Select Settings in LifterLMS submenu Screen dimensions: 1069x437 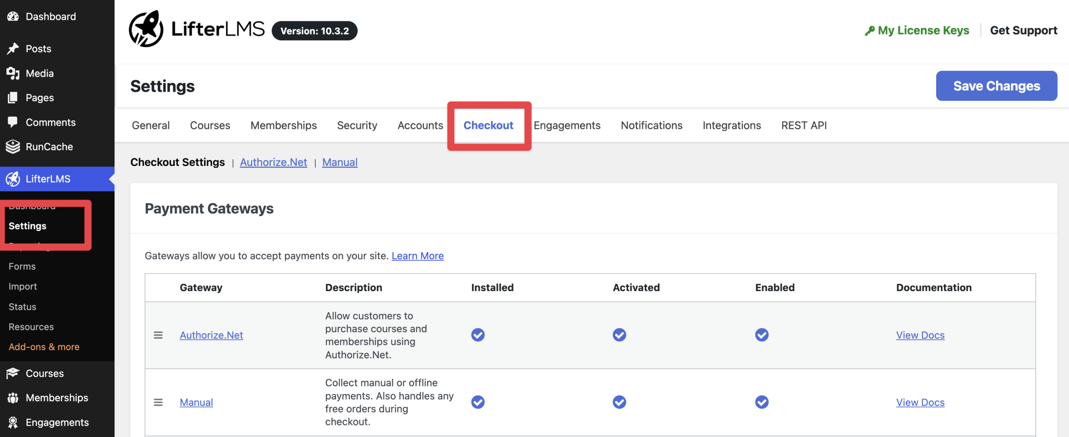pos(28,226)
